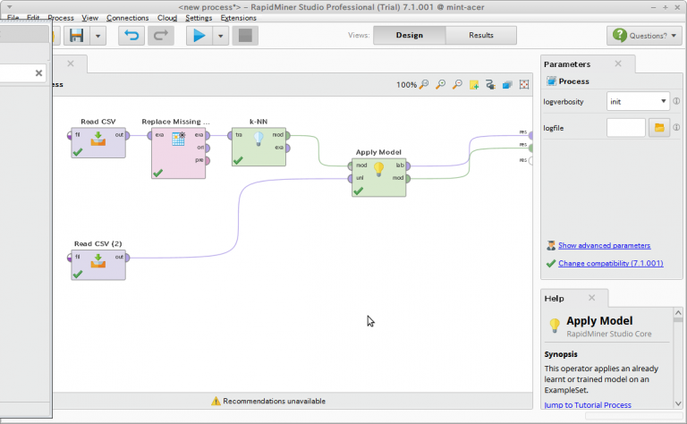This screenshot has width=687, height=424.
Task: Show info for logfile parameter
Action: click(676, 127)
